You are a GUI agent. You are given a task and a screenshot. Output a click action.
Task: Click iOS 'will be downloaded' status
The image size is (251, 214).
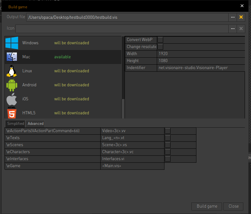72,99
